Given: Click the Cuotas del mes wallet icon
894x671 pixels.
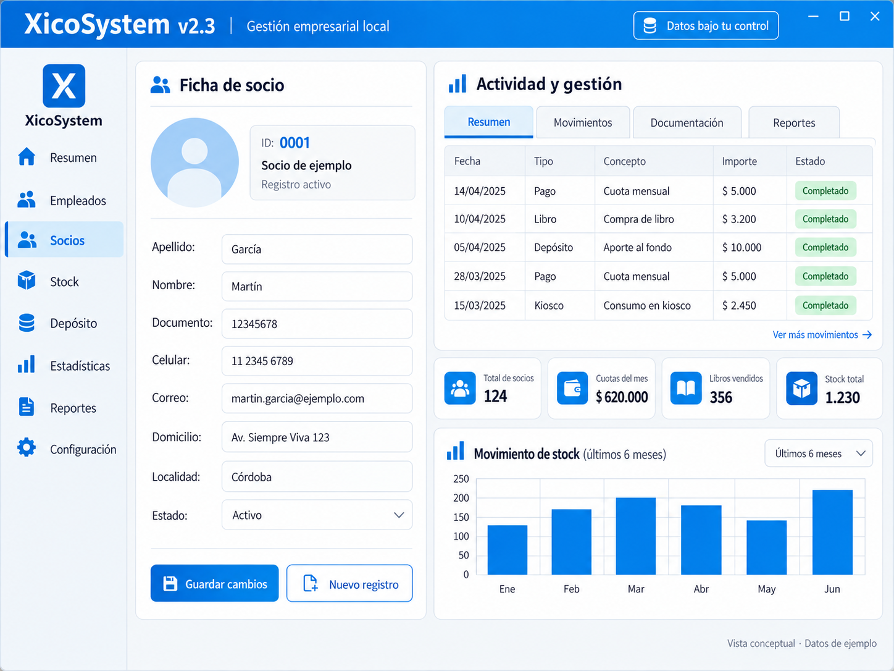Looking at the screenshot, I should (x=572, y=388).
